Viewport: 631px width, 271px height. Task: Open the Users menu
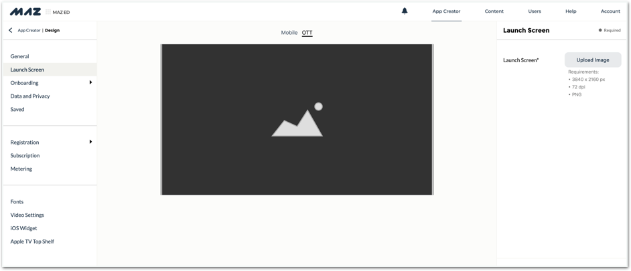[x=535, y=11]
